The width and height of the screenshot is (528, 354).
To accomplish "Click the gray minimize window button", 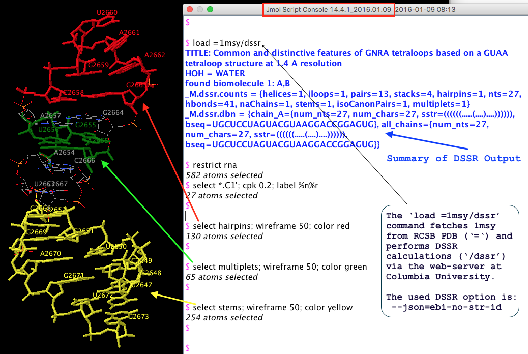I will (x=200, y=10).
